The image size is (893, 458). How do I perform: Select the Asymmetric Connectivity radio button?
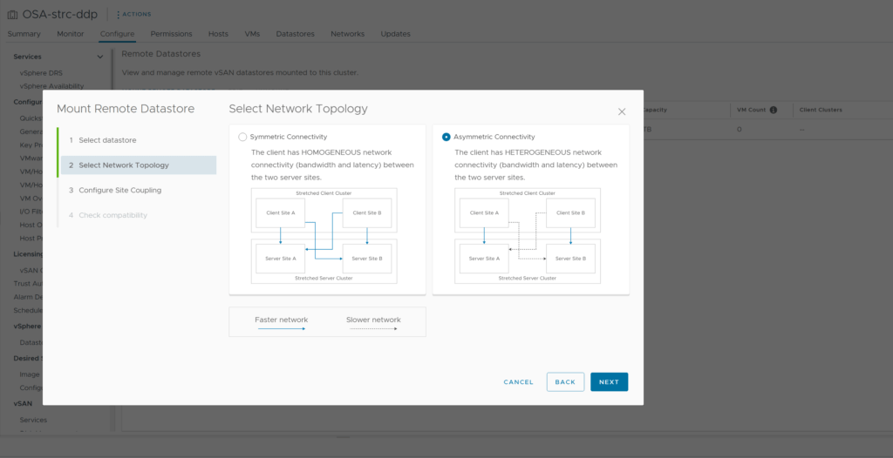[446, 137]
